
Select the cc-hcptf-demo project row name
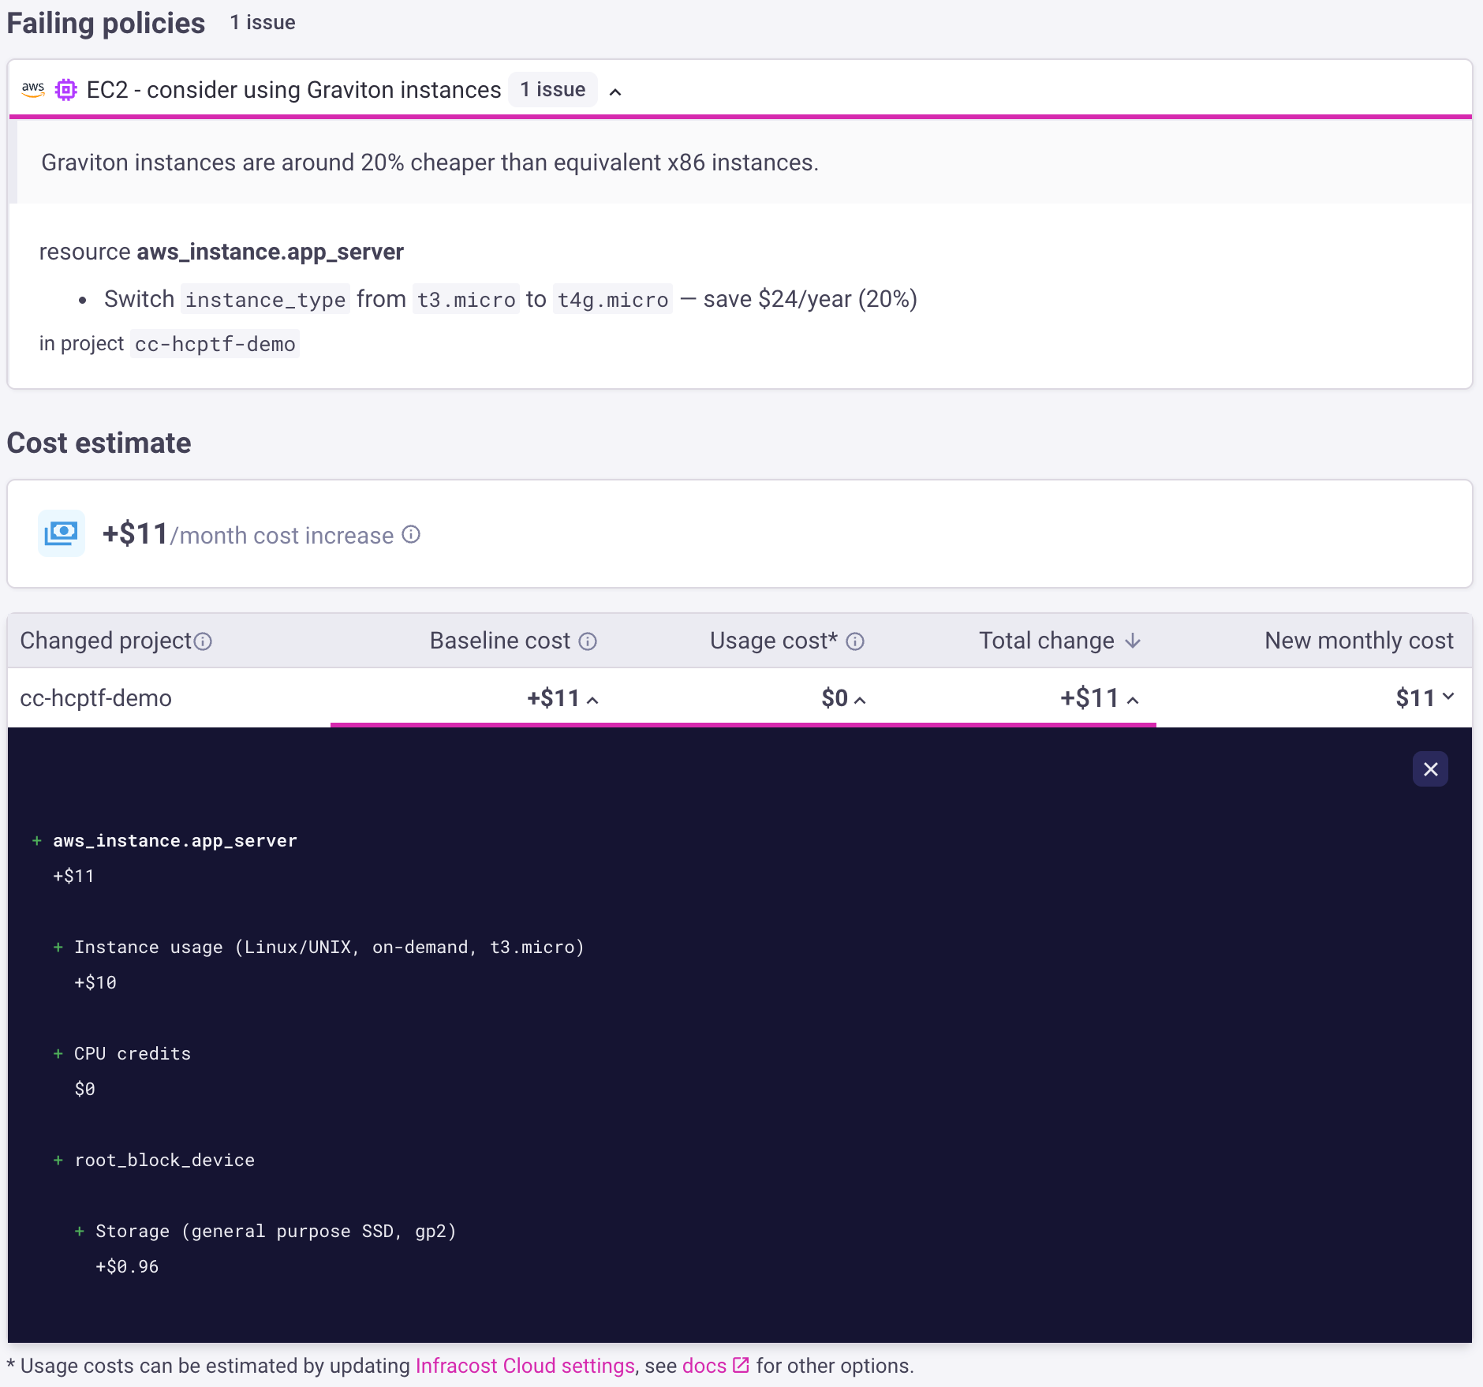[96, 698]
